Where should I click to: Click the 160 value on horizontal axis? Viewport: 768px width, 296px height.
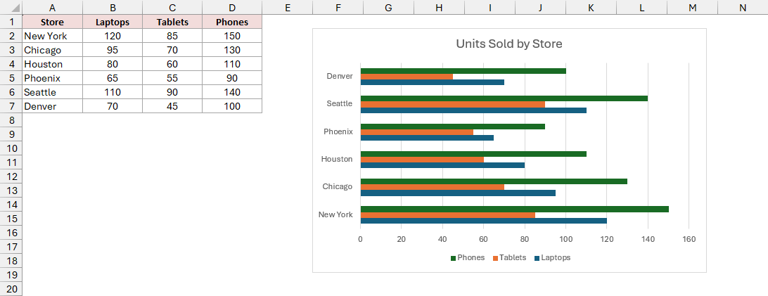[x=689, y=239]
